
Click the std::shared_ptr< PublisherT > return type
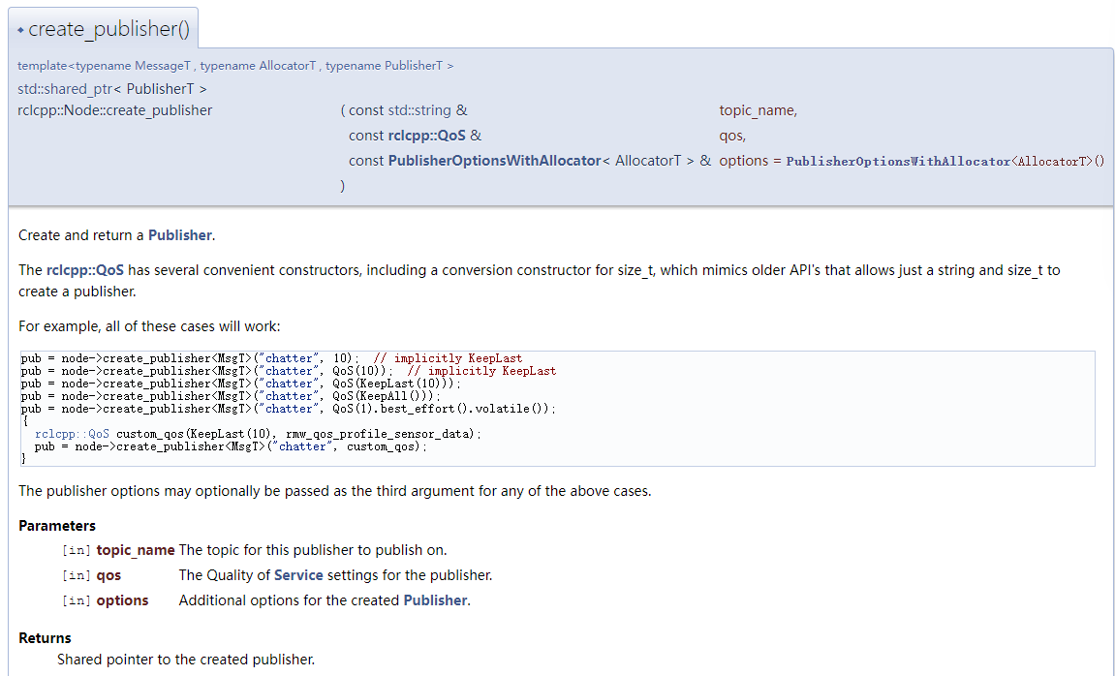(112, 89)
